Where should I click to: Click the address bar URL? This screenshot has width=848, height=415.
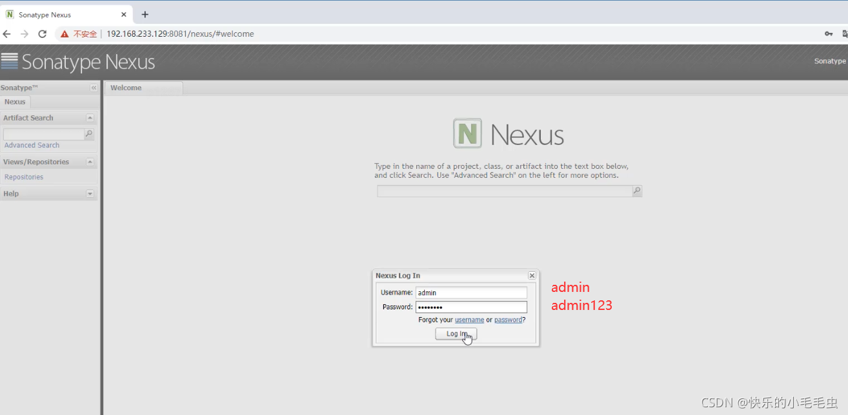[180, 34]
